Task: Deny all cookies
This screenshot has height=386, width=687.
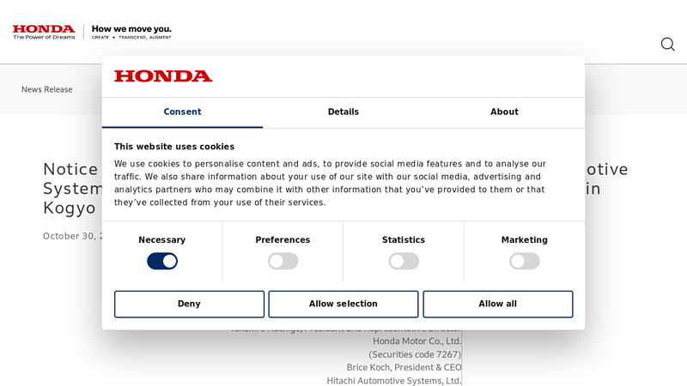Action: coord(189,305)
